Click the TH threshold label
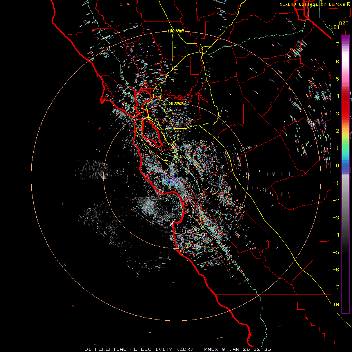This screenshot has width=352, height=352. click(336, 305)
